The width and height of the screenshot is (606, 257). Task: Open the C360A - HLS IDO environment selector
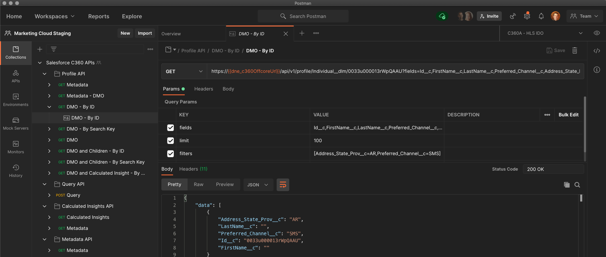(545, 33)
